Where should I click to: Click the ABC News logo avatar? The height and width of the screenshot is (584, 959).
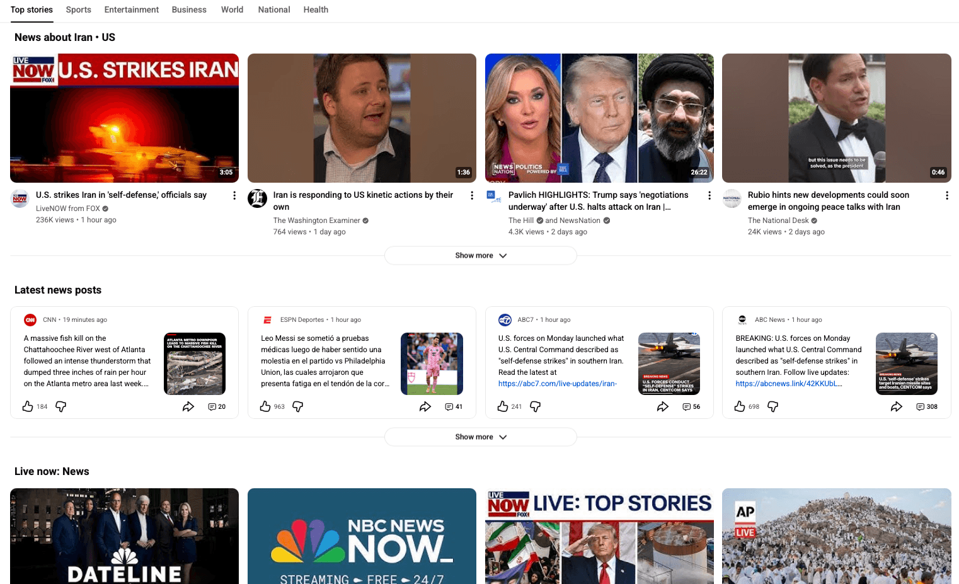coord(742,320)
